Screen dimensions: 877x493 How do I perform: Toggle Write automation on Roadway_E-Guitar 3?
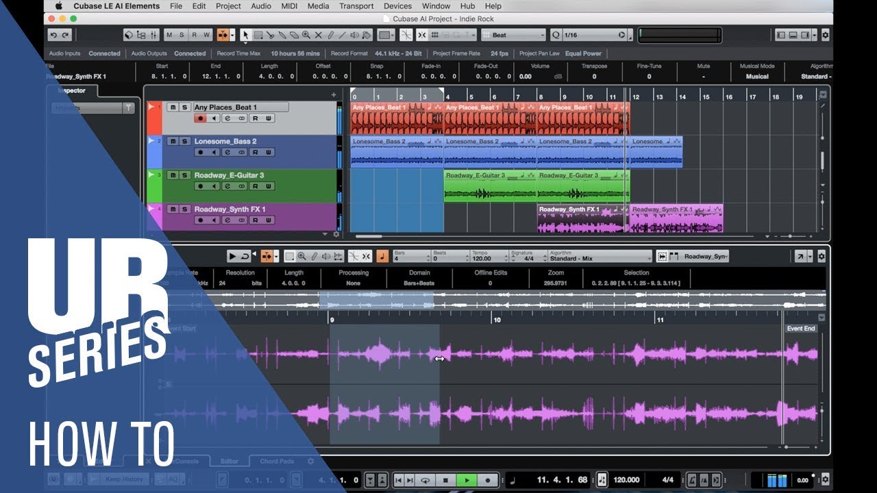[x=268, y=186]
